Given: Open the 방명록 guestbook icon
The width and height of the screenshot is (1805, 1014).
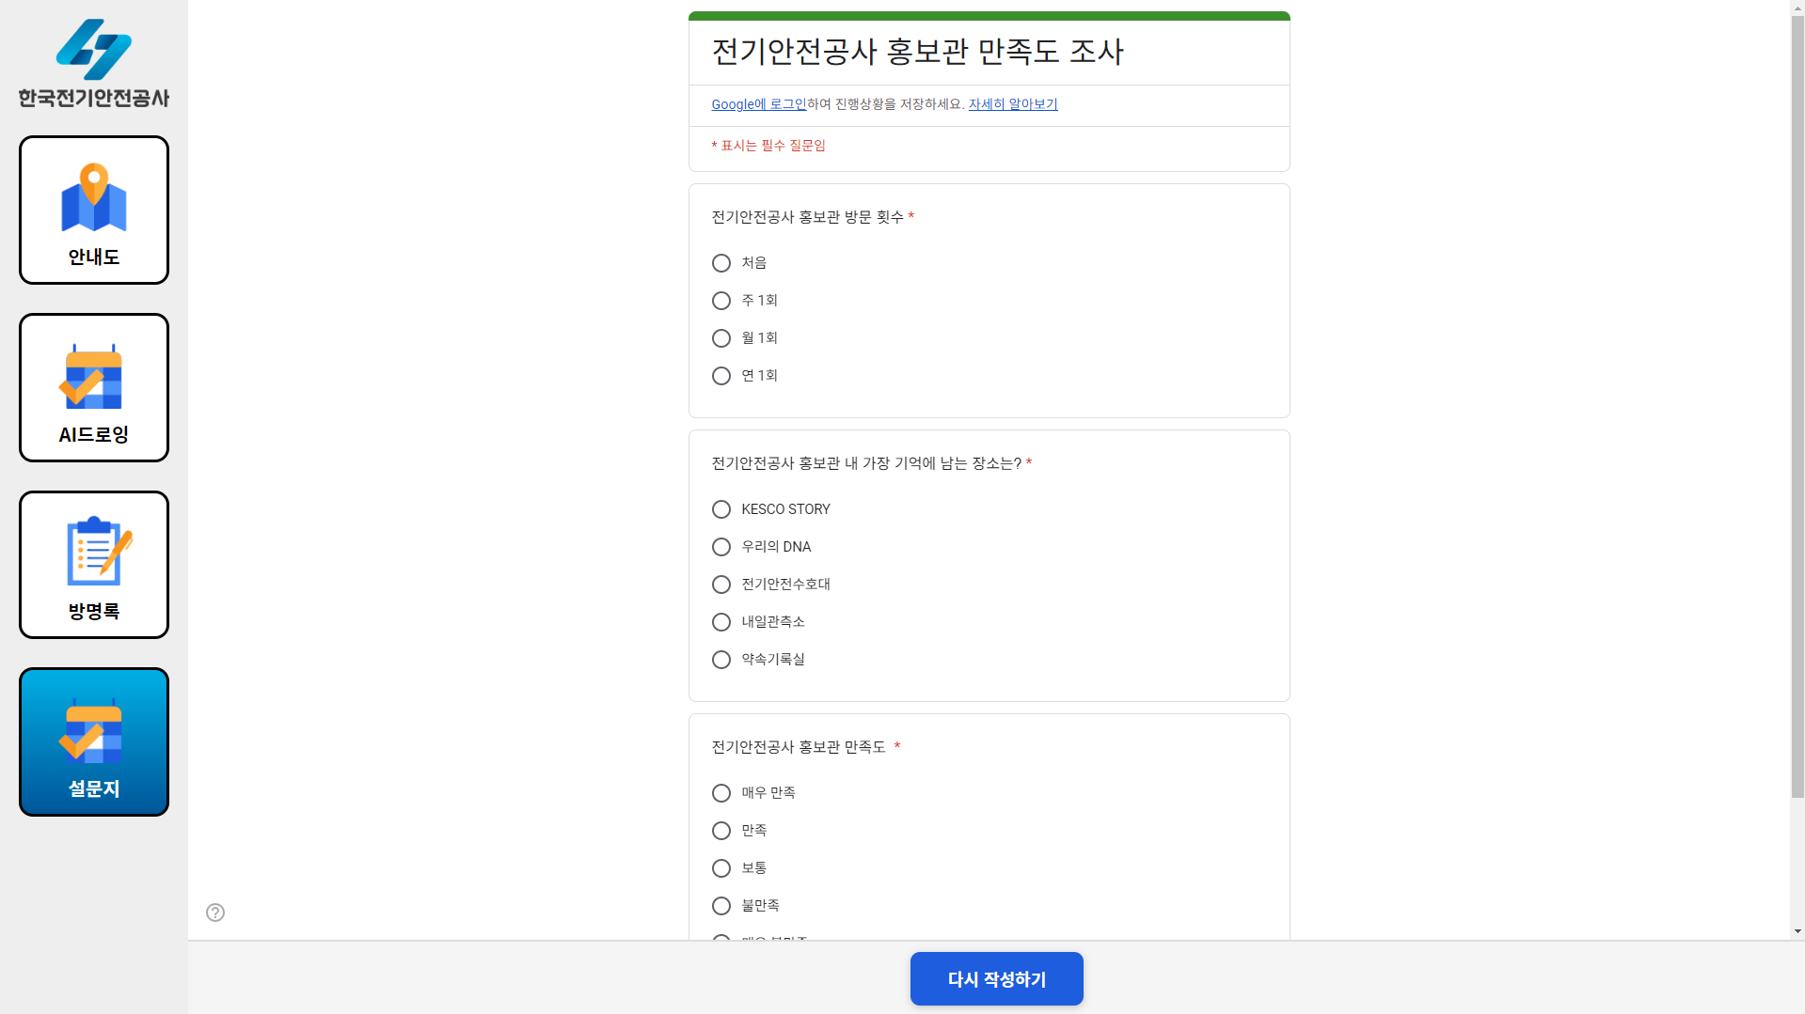Looking at the screenshot, I should [94, 565].
